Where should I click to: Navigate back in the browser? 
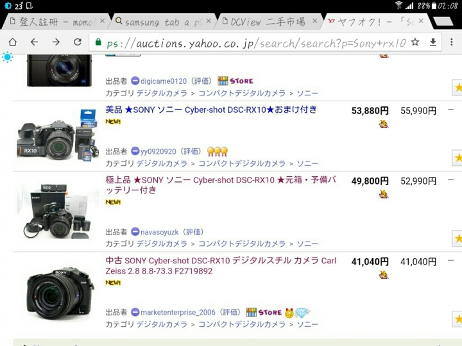tap(34, 42)
